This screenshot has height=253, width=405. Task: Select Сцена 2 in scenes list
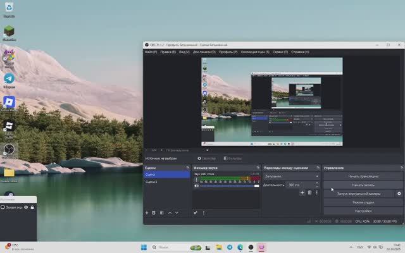coord(151,182)
